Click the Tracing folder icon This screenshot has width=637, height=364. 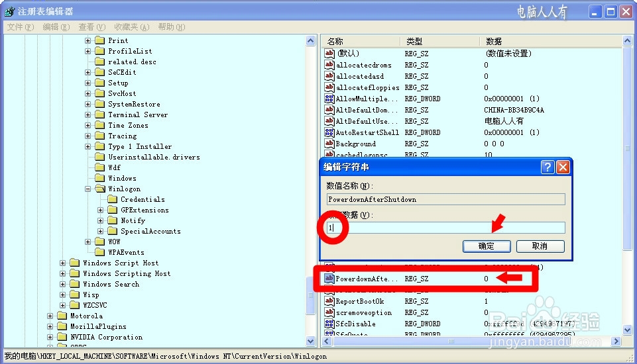(x=99, y=136)
